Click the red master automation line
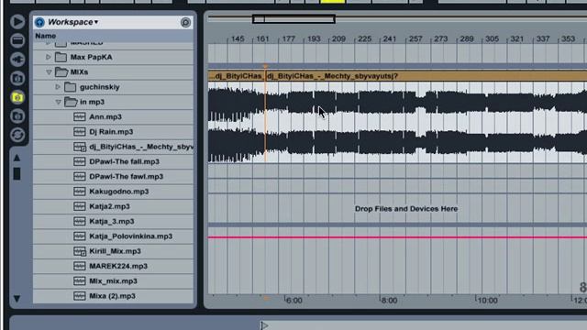 (397, 237)
